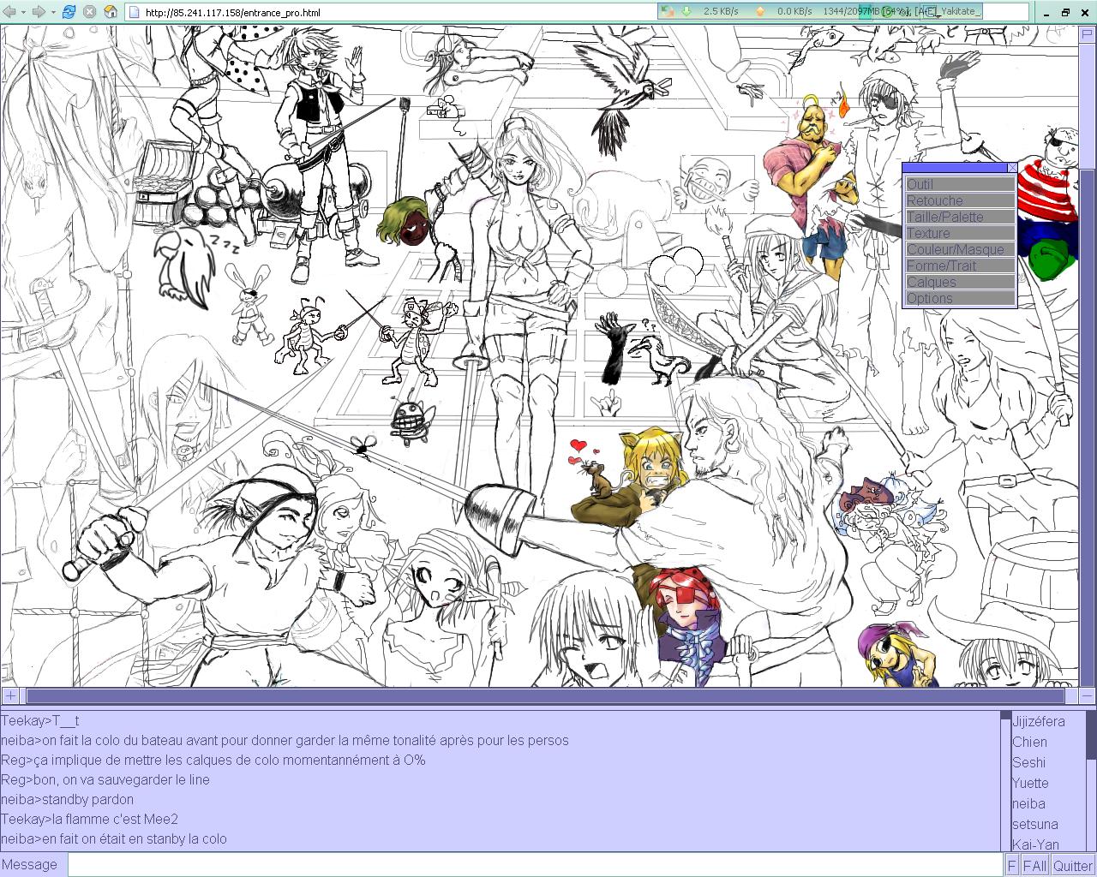This screenshot has height=877, width=1097.
Task: Click chat line "Reg>bon, on va sauvegarder le line"
Action: pyautogui.click(x=105, y=780)
